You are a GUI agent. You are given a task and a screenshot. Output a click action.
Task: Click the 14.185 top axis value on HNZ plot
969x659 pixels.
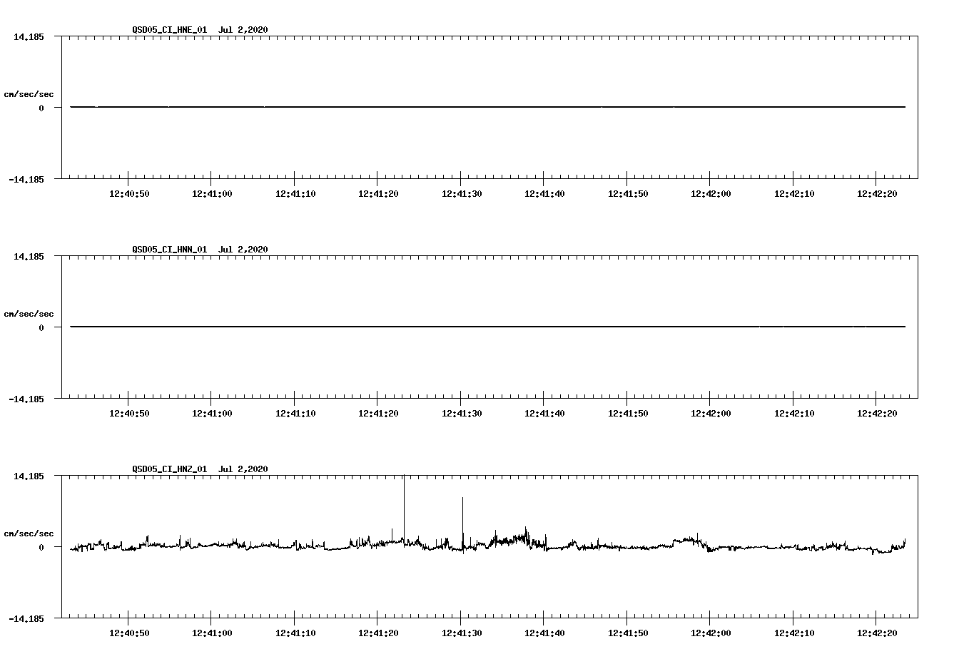tap(29, 476)
